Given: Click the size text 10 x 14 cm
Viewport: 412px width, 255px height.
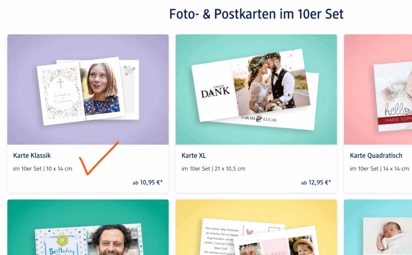Looking at the screenshot, I should [x=59, y=169].
